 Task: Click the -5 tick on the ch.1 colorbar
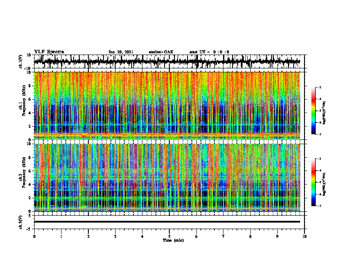click(x=320, y=111)
